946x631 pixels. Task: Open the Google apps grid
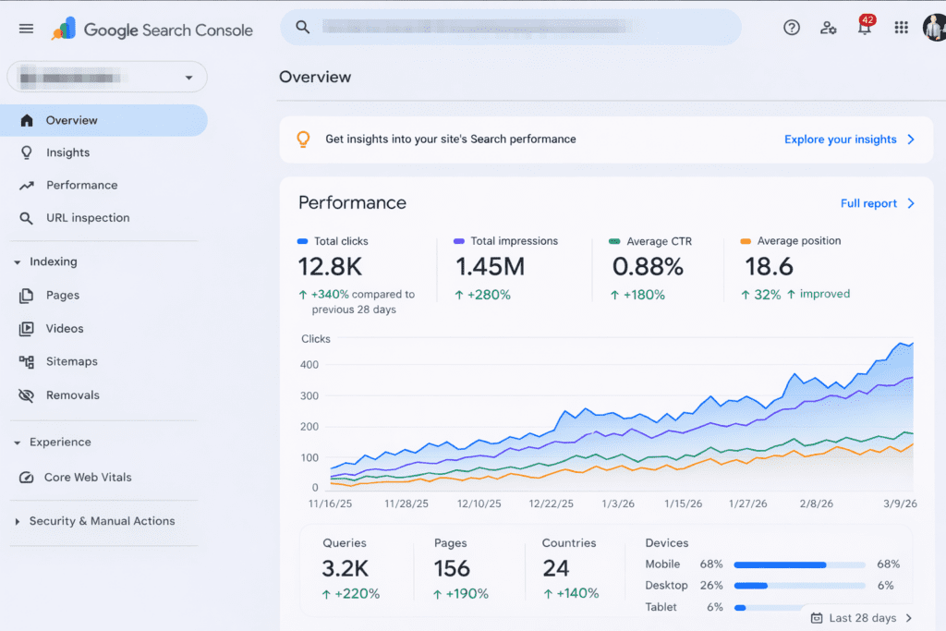click(902, 27)
